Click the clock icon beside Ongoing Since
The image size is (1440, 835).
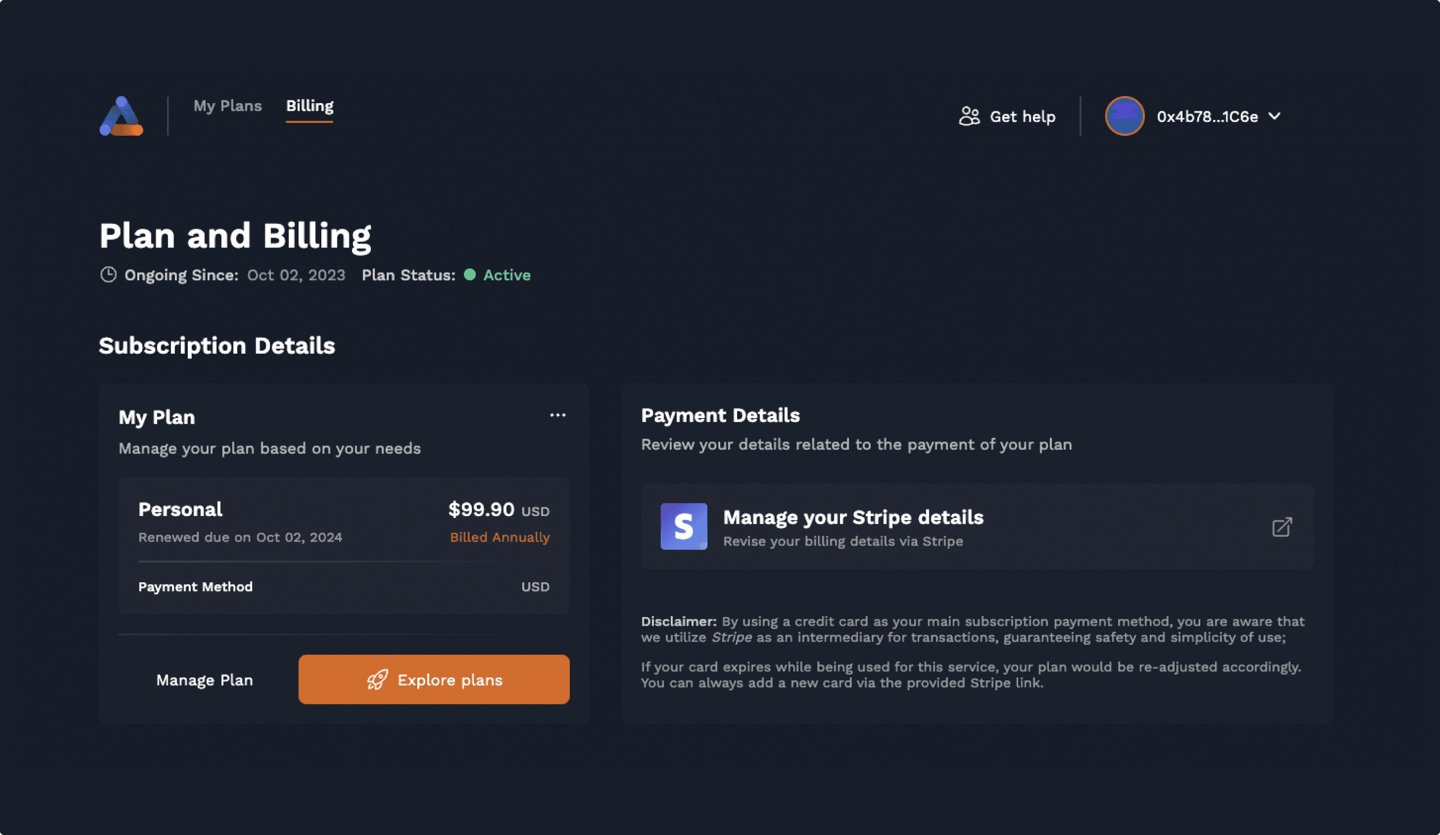pyautogui.click(x=109, y=275)
